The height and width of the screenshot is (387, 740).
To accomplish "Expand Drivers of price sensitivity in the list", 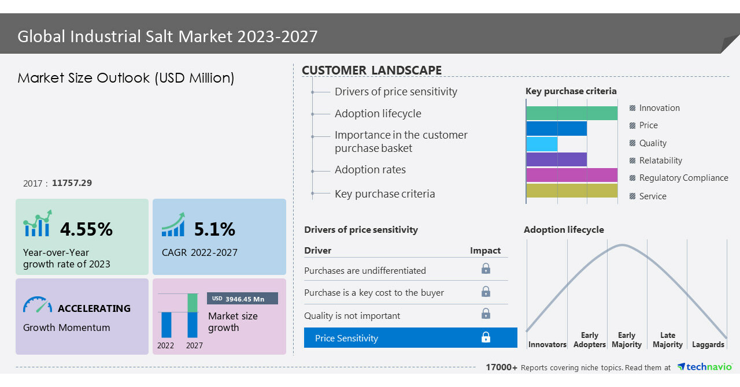I will 395,91.
